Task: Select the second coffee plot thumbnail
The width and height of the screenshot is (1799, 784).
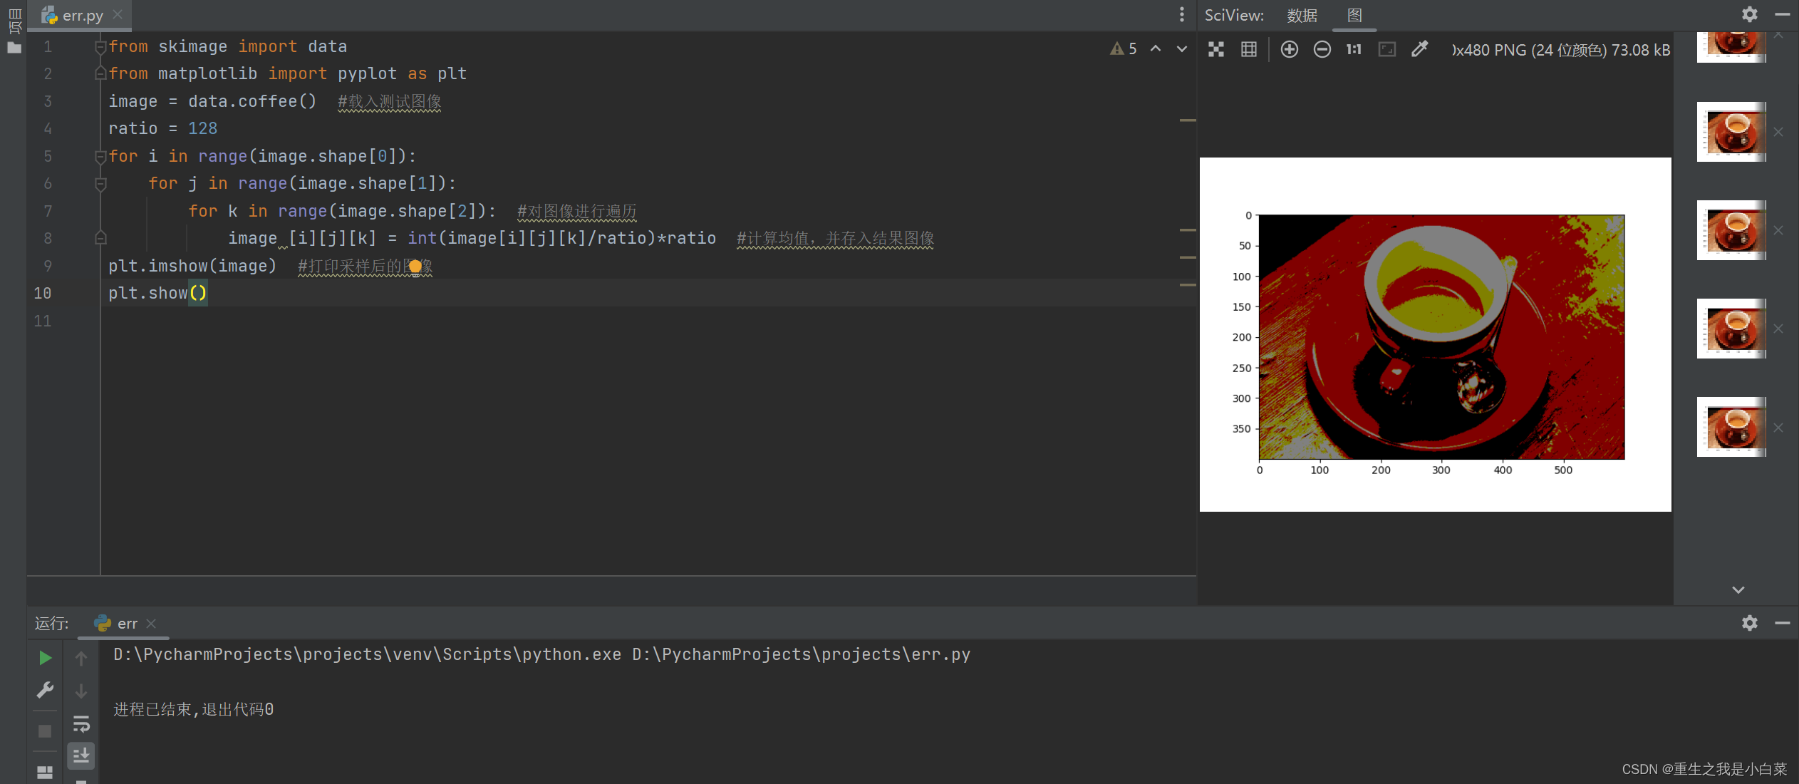Action: coord(1731,132)
